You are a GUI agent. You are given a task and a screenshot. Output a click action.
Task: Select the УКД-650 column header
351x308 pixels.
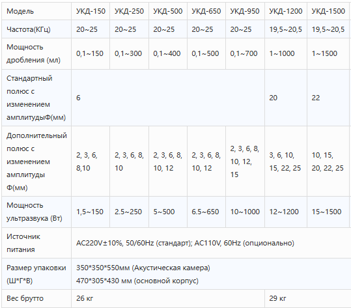206,11
